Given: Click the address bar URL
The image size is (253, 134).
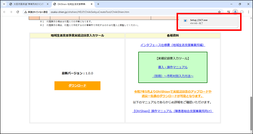Looking at the screenshot, I should point(90,12).
